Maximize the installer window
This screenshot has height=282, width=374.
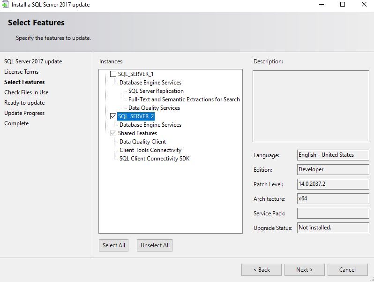coord(343,4)
